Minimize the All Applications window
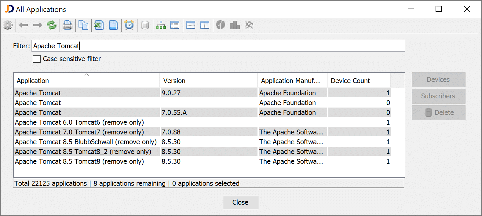Image resolution: width=482 pixels, height=216 pixels. pos(411,9)
